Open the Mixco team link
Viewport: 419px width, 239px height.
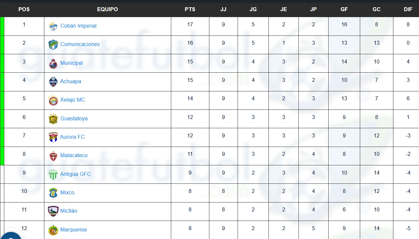tap(67, 193)
